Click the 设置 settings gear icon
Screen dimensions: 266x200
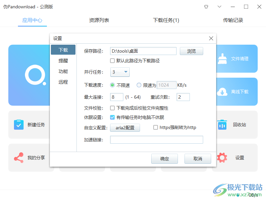tap(222, 157)
